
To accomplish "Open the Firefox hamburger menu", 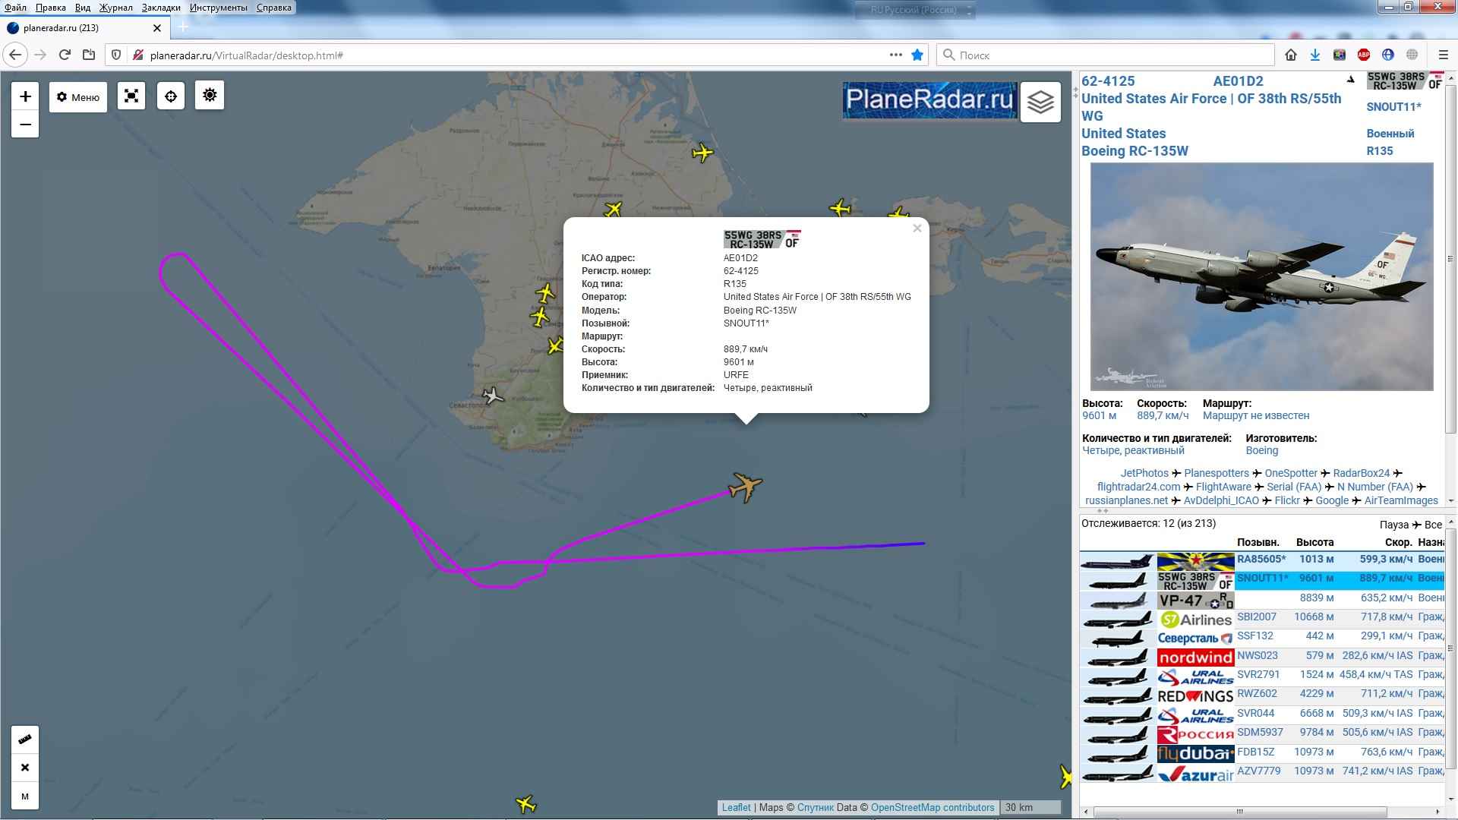I will tap(1444, 55).
